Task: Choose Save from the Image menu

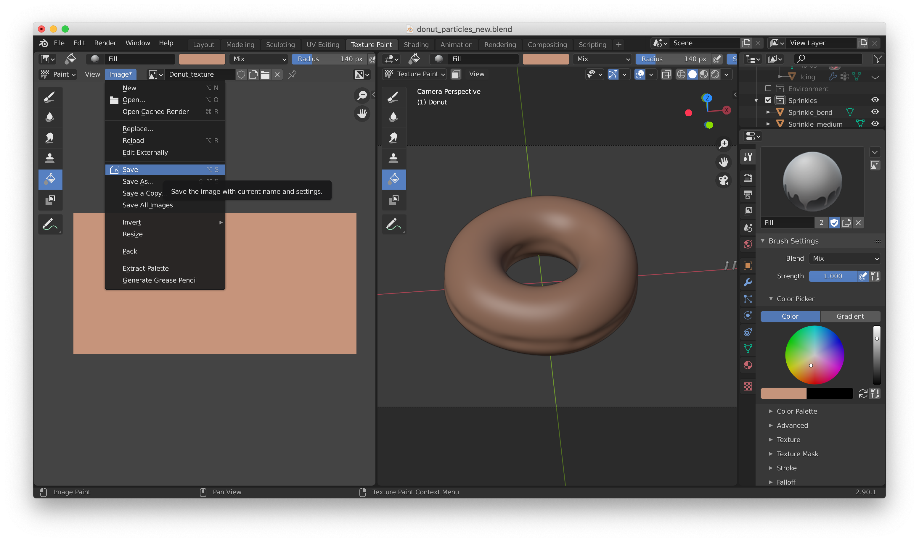Action: pos(165,170)
